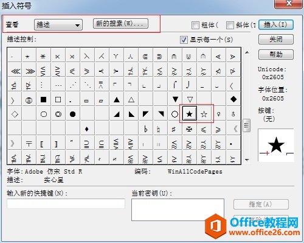Grab the symbol grid scrollbar thumb
304x243 pixels.
(x=247, y=125)
